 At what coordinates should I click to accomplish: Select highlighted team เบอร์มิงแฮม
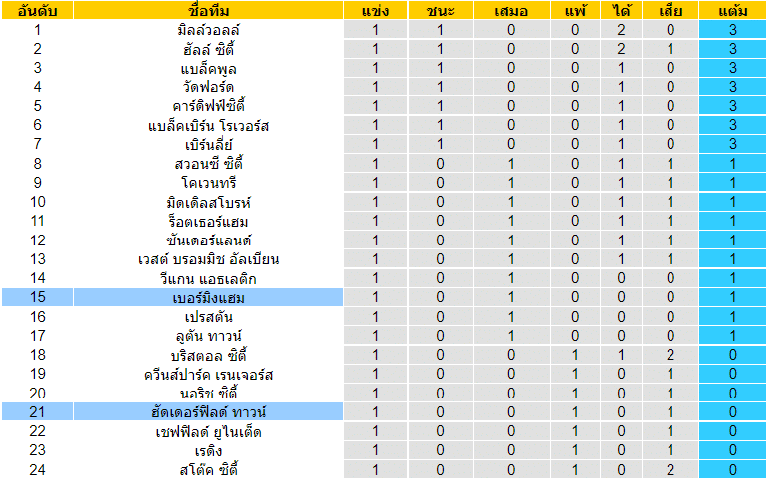tap(208, 297)
